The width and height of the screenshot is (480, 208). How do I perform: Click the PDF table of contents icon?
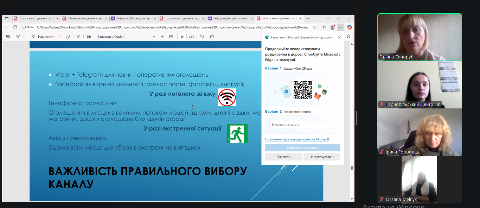[8, 37]
